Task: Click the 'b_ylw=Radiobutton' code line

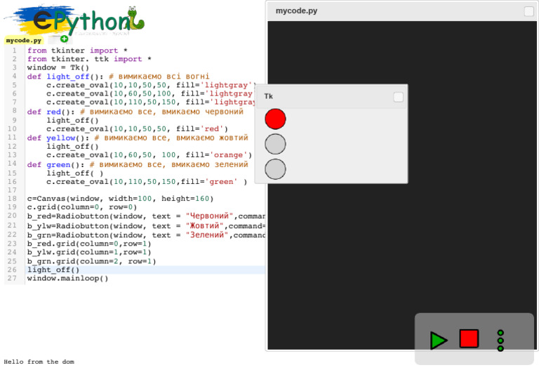Action: (x=146, y=226)
